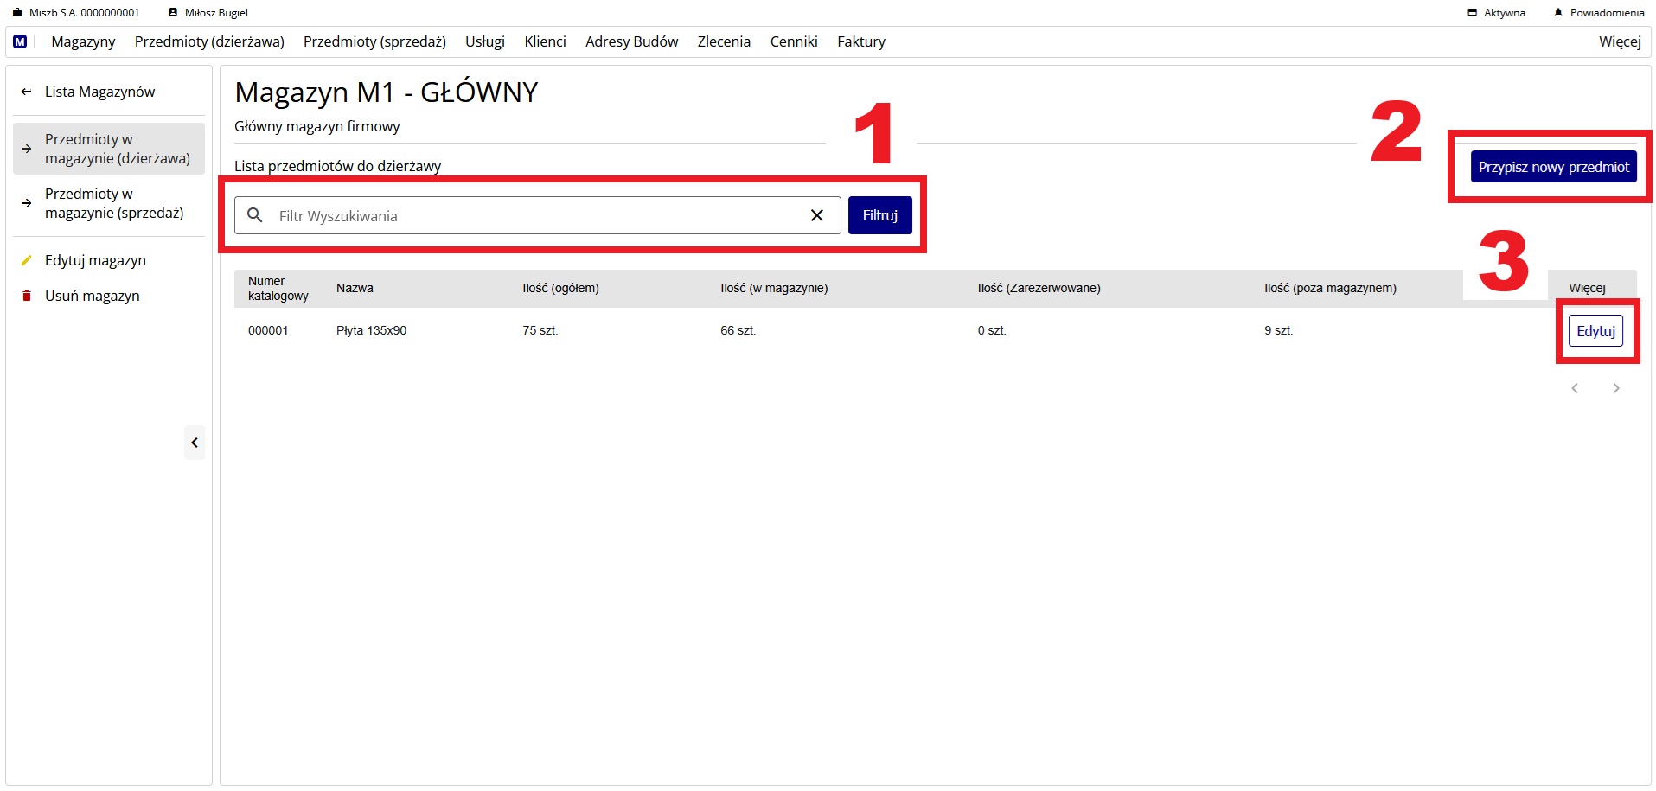Collapse the left sidebar panel
Screen dimensions: 1656x791
tap(195, 443)
